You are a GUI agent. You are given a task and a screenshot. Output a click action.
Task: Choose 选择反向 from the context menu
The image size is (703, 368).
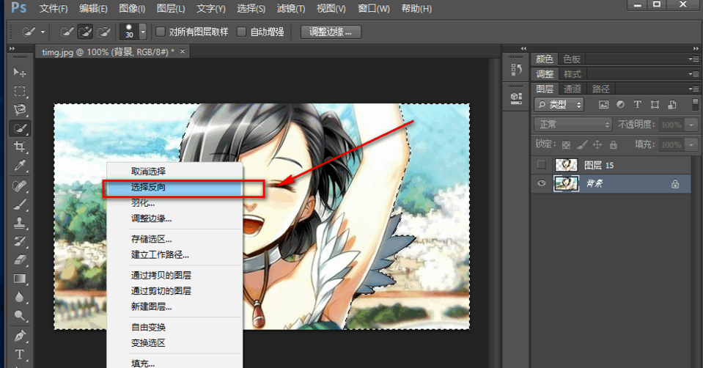[148, 188]
